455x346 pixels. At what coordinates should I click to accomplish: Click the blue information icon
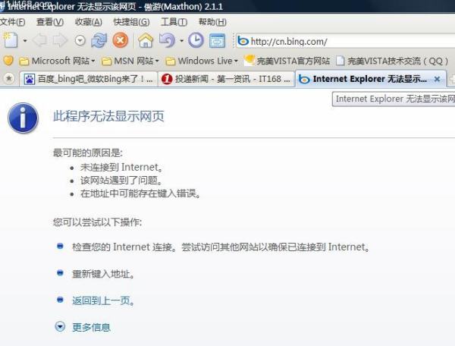coord(24,118)
